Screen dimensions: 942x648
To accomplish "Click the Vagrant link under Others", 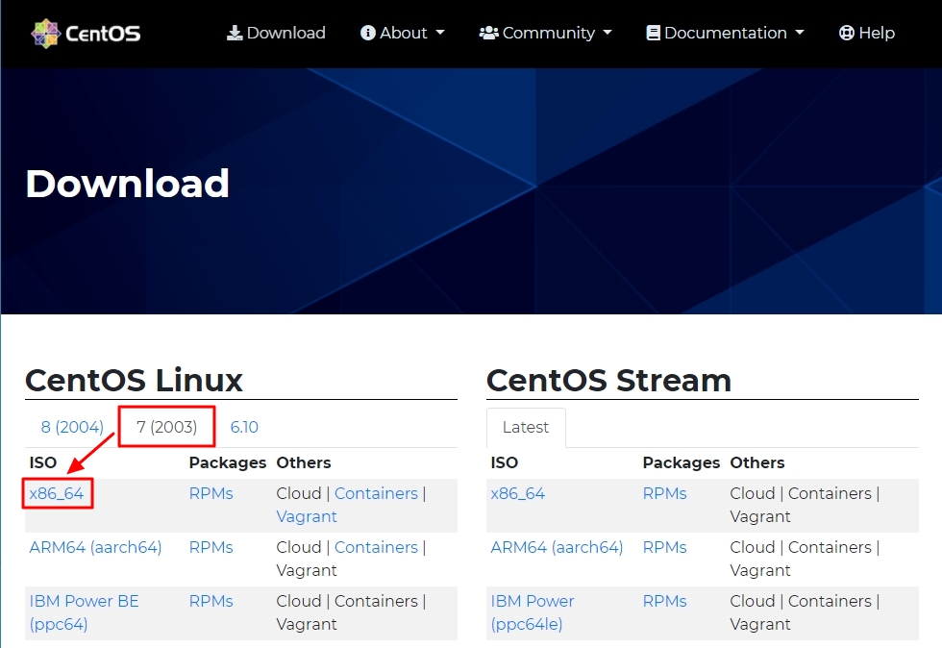I will coord(307,516).
